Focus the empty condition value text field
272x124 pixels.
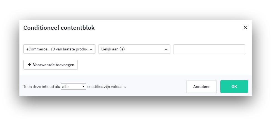209,49
